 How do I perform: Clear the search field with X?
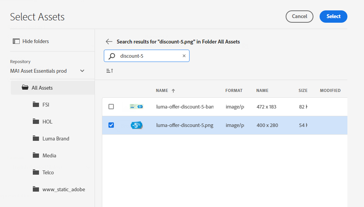pyautogui.click(x=184, y=56)
